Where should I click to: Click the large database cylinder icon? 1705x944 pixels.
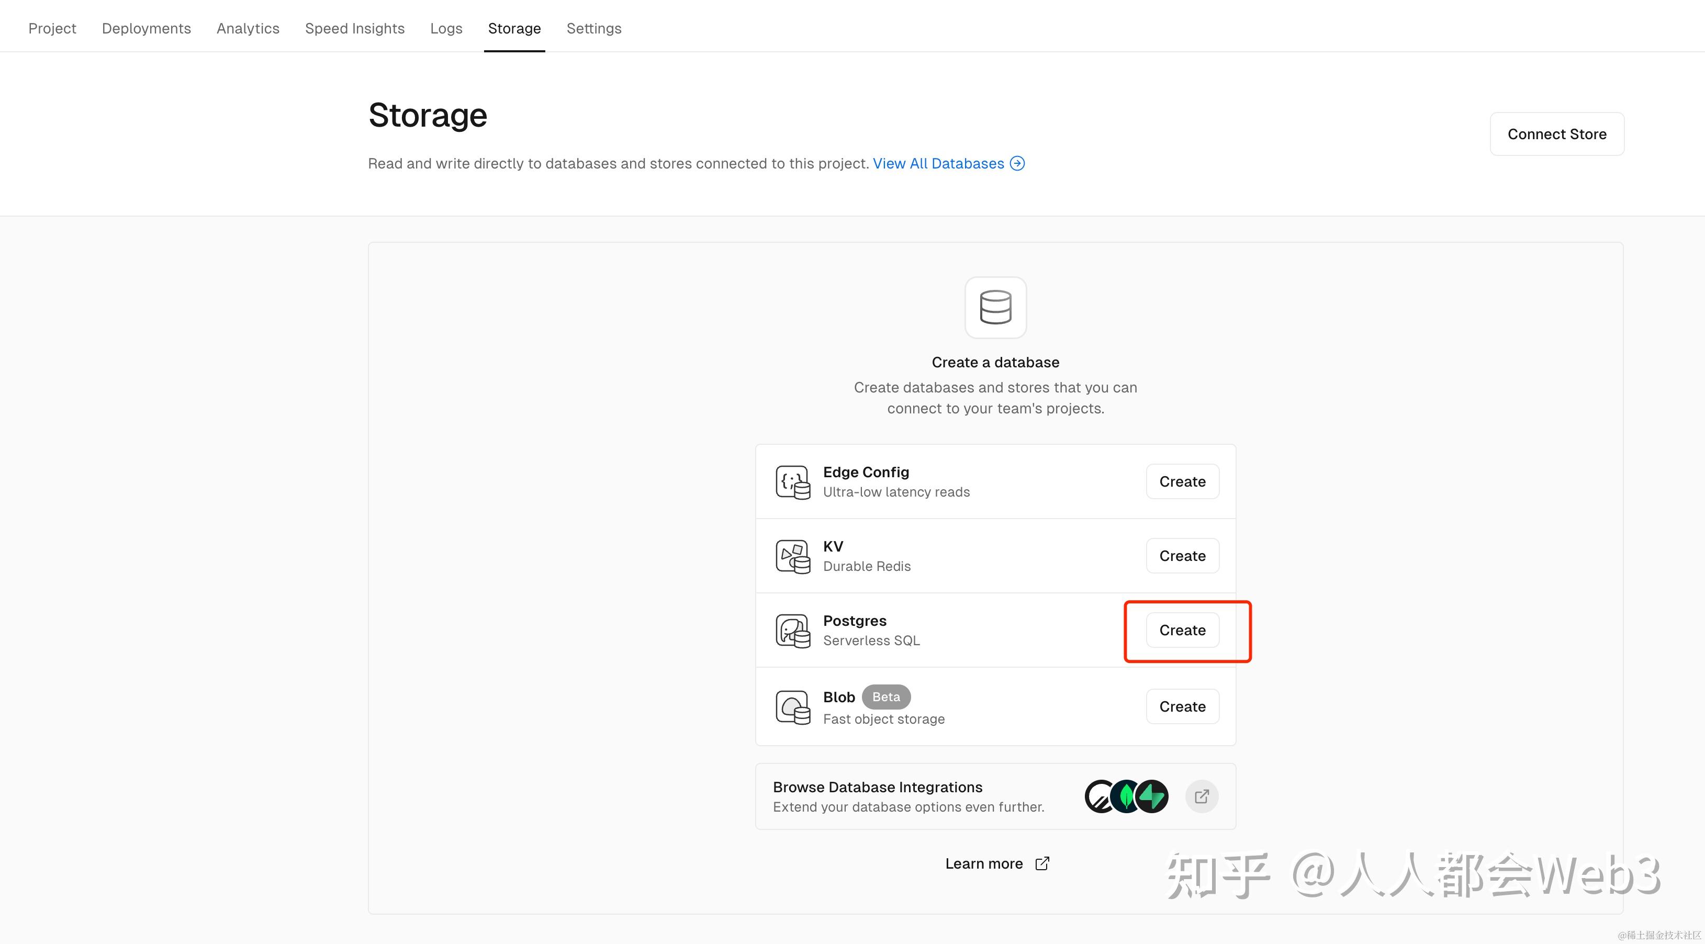(x=995, y=307)
